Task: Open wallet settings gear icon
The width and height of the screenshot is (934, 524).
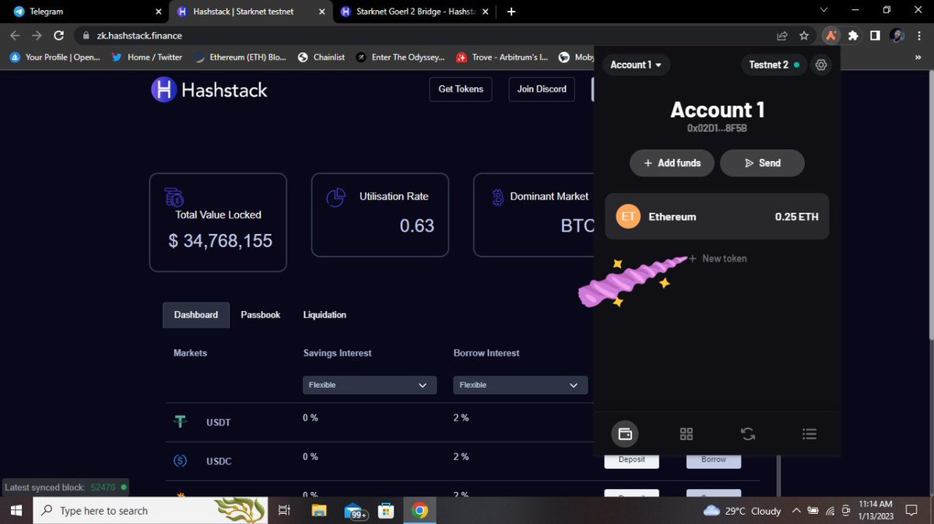Action: click(821, 65)
